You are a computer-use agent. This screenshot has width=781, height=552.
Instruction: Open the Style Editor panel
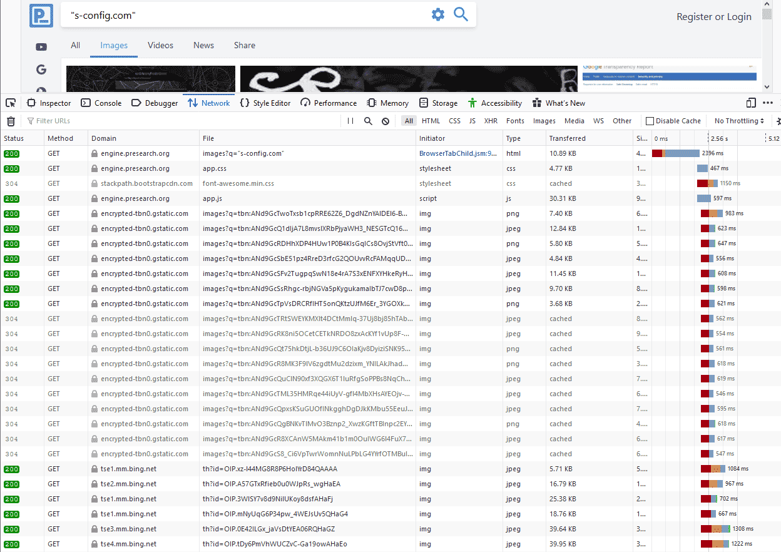click(265, 103)
